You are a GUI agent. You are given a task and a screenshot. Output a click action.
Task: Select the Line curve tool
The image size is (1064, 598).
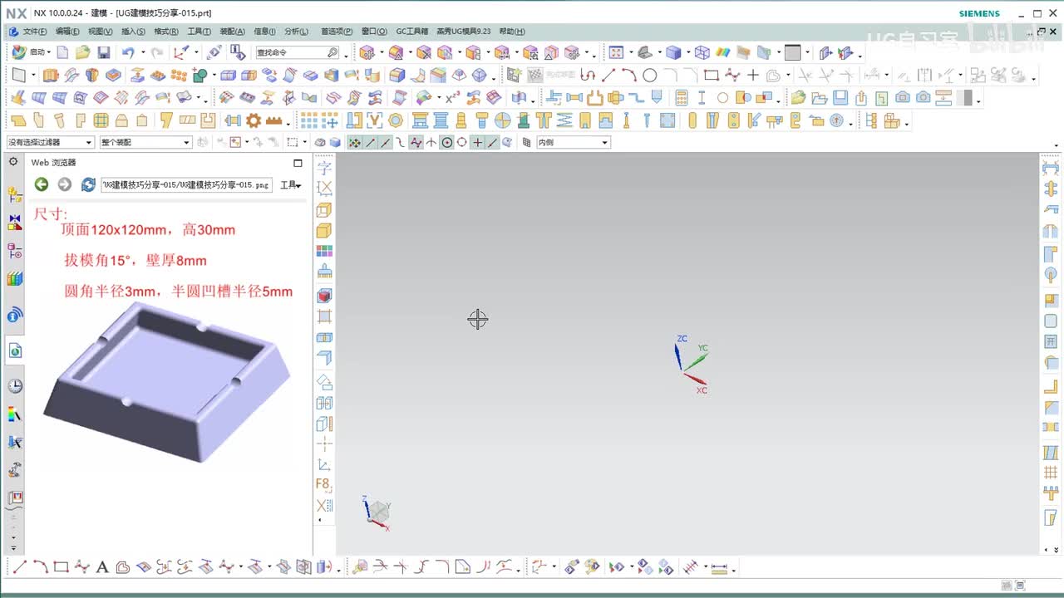coord(608,75)
